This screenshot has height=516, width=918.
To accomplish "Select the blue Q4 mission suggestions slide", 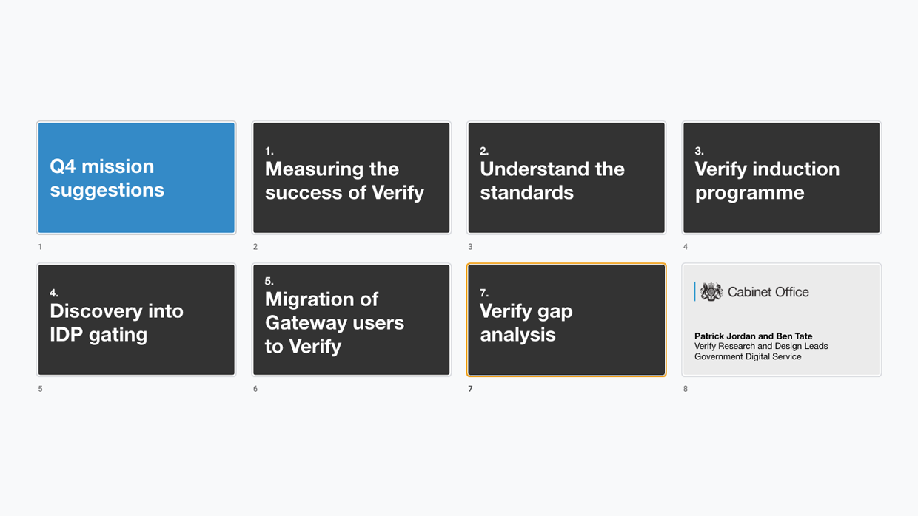I will 136,178.
